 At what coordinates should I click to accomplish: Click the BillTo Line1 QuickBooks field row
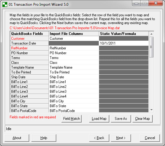[30, 82]
